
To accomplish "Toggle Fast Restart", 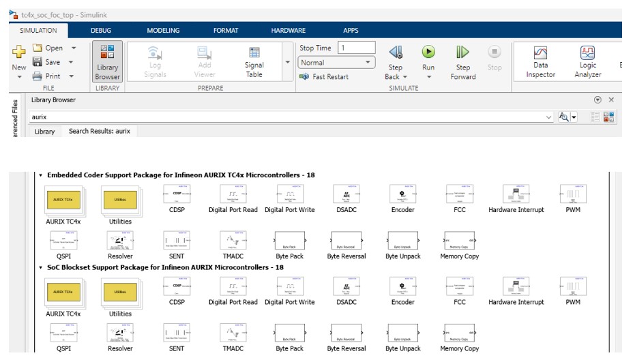I will (x=324, y=76).
